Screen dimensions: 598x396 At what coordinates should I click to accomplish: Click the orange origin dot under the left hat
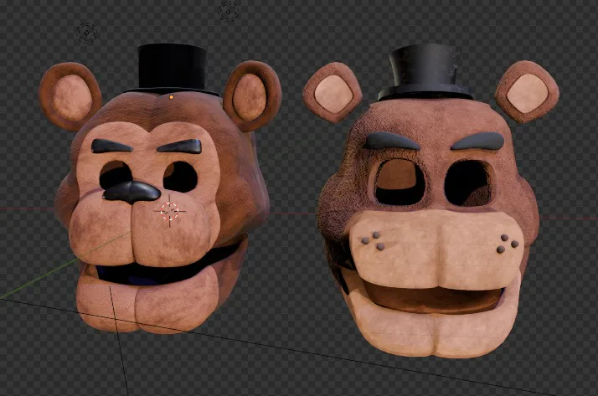[171, 98]
